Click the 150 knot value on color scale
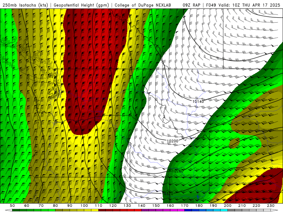Screen dimensions: 283x212 156,206
